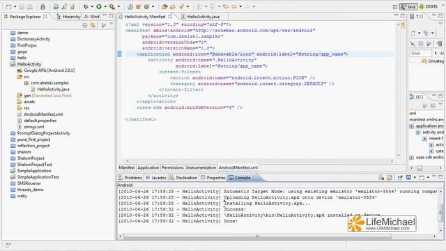Click Collapse All icon in Task List panel

pyautogui.click(x=421, y=44)
